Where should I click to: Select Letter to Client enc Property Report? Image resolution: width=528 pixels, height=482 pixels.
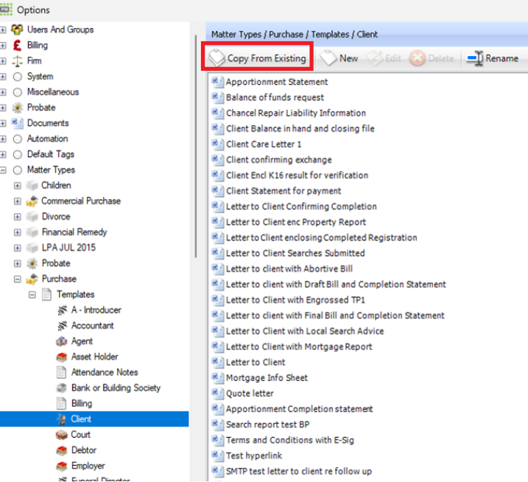pos(295,222)
